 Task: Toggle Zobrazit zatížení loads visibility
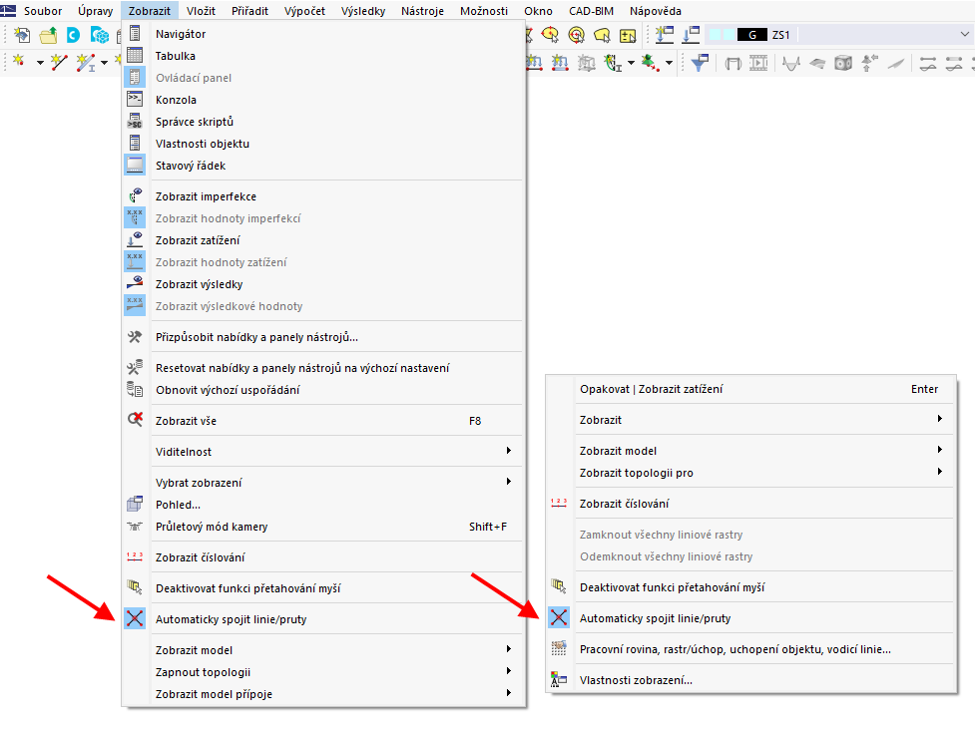tap(321, 240)
